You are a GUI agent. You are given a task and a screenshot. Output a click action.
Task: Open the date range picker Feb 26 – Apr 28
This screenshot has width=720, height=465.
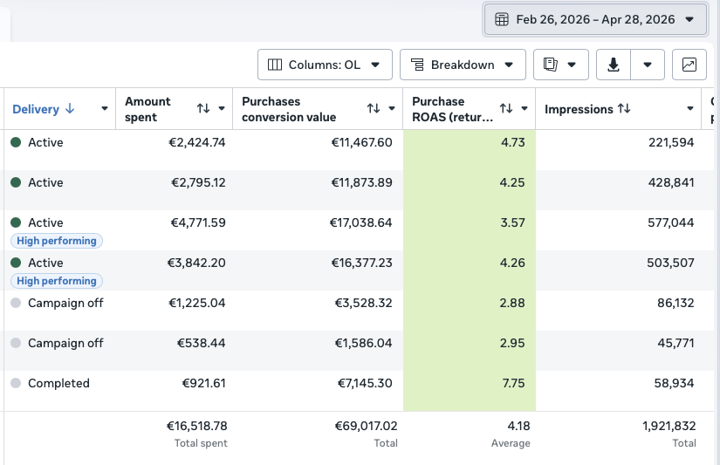595,19
